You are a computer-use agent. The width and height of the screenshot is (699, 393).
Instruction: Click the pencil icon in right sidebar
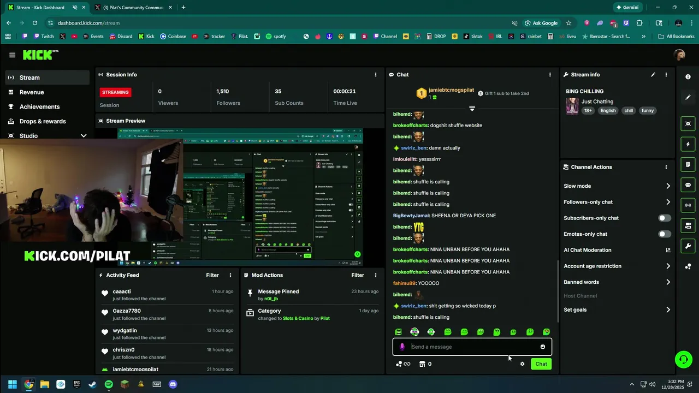coord(688,97)
